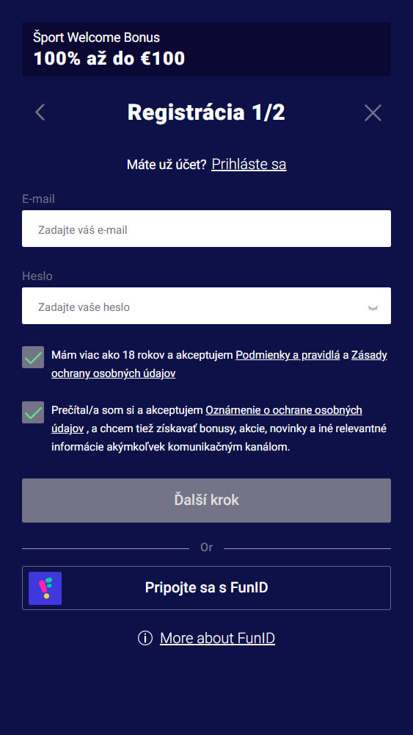Click the Šport Welcome Bonus banner
The width and height of the screenshot is (413, 735).
[206, 49]
